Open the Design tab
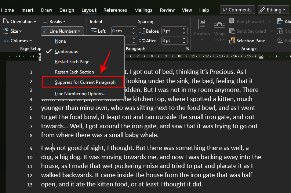The width and height of the screenshot is (291, 193). click(67, 10)
